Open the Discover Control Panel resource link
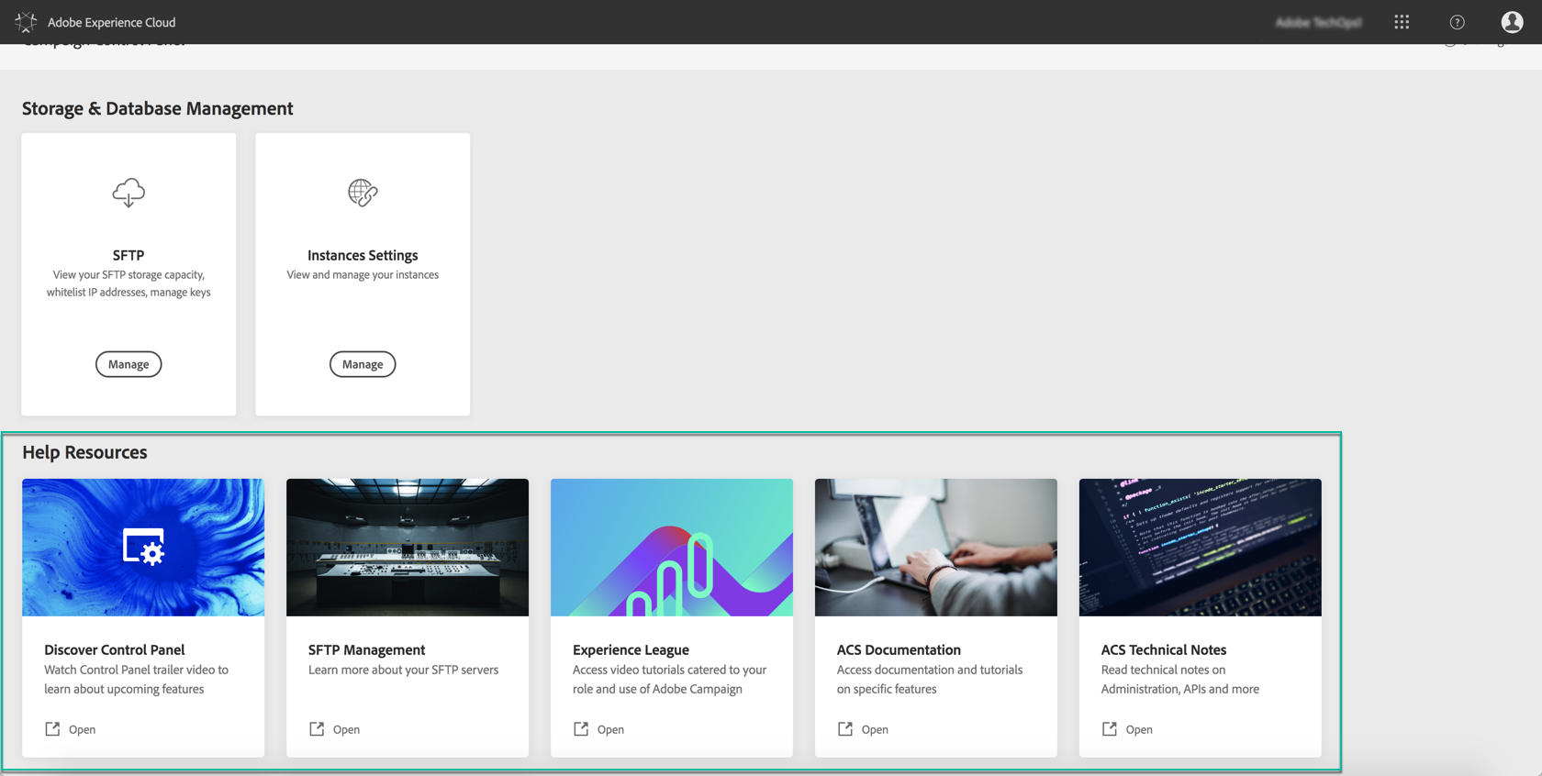Viewport: 1542px width, 776px height. click(x=71, y=729)
